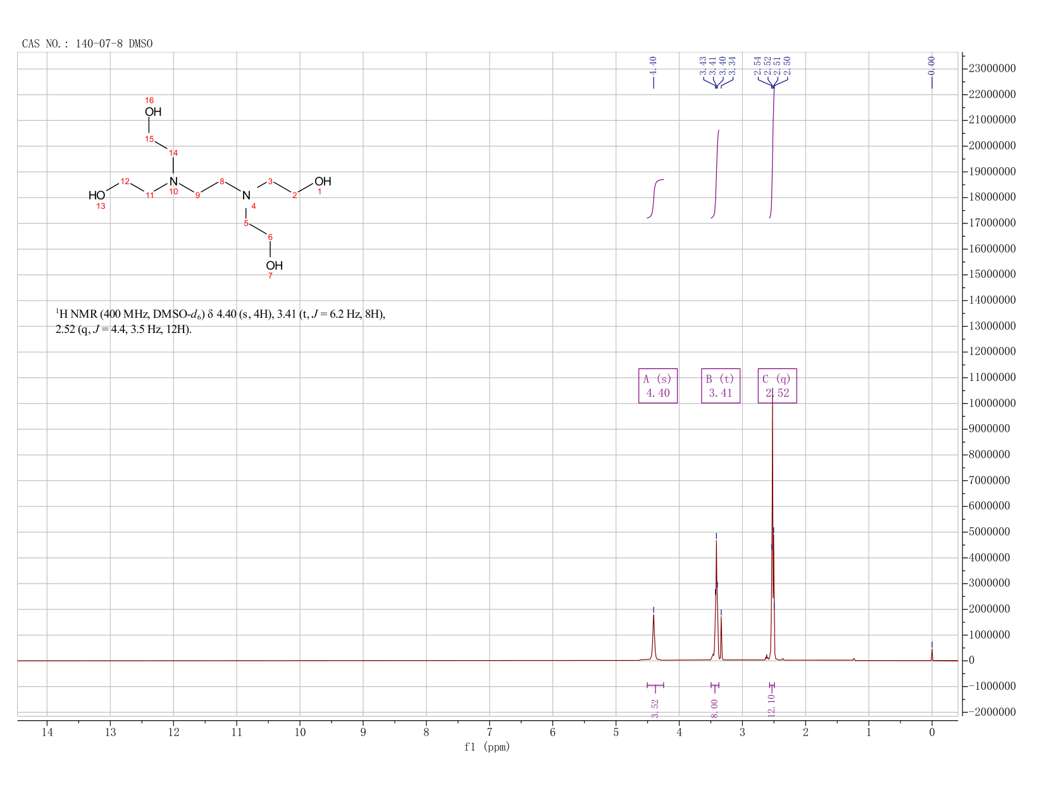This screenshot has width=1044, height=807.
Task: Click the atom number 8 in structure
Action: [222, 182]
